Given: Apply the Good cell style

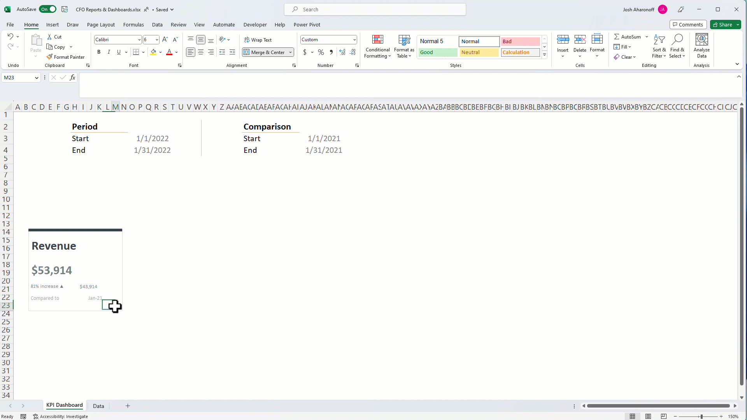Looking at the screenshot, I should 438,52.
